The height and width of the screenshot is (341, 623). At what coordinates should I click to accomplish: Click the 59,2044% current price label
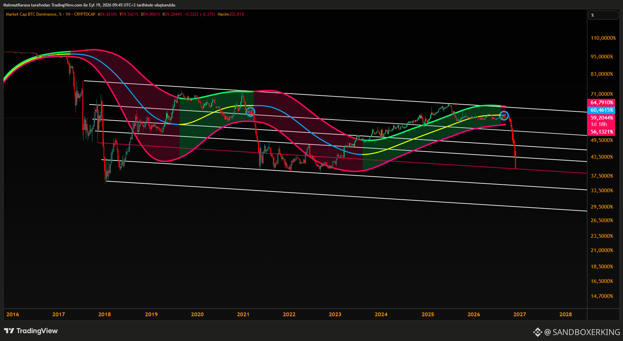(x=602, y=118)
